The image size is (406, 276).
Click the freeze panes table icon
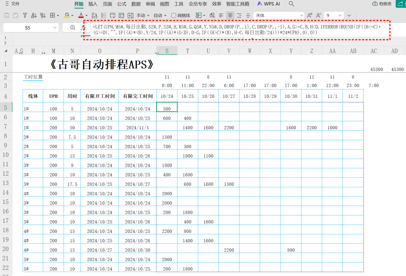(199, 15)
